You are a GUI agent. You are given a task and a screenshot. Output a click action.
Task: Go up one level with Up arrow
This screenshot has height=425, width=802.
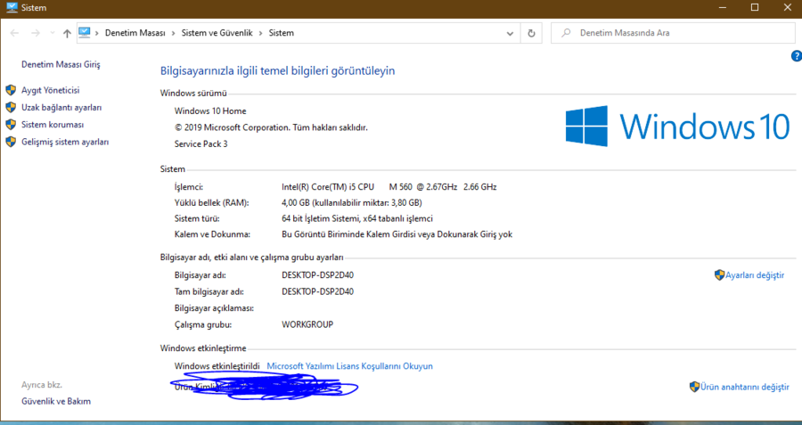[67, 33]
